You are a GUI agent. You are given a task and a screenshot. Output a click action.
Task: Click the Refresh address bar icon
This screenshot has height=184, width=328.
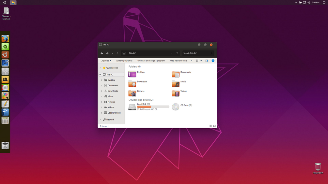(177, 53)
